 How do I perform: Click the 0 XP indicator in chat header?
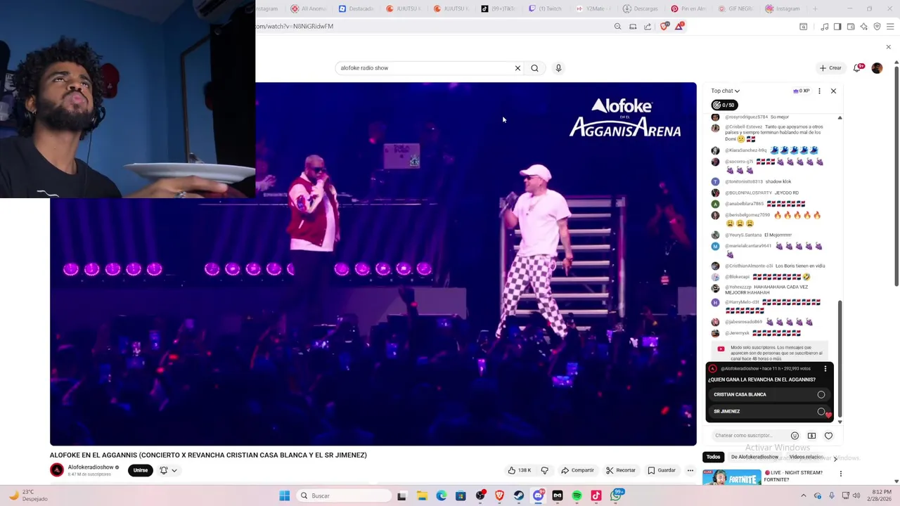click(x=802, y=91)
